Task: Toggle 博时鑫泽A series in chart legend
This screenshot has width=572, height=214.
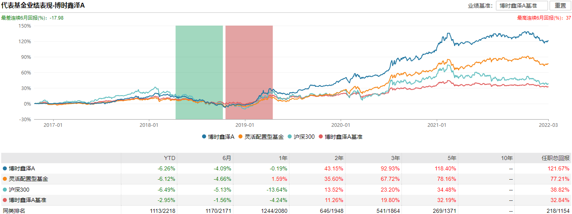Action: tap(218, 137)
